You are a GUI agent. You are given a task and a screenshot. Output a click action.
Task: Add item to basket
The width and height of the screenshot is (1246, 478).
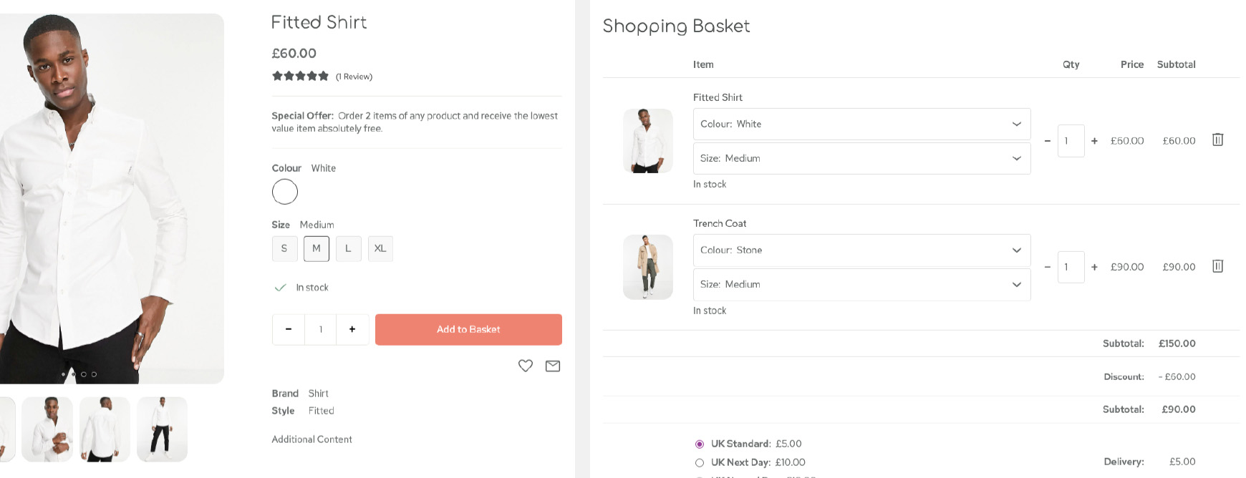(x=468, y=329)
